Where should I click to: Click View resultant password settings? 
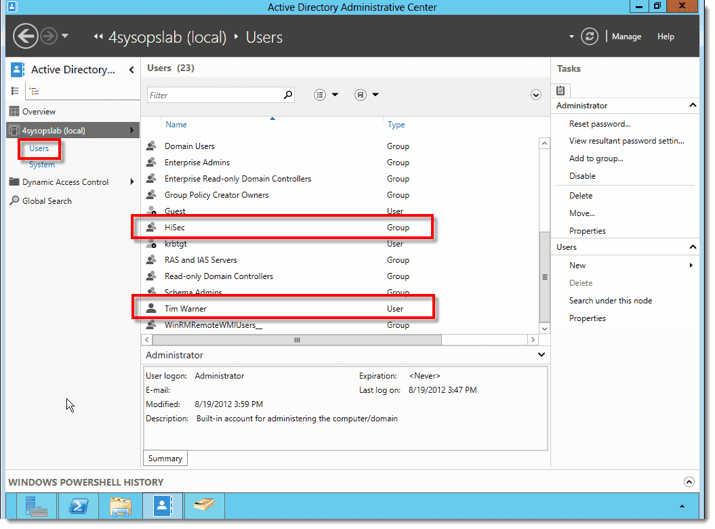(626, 141)
